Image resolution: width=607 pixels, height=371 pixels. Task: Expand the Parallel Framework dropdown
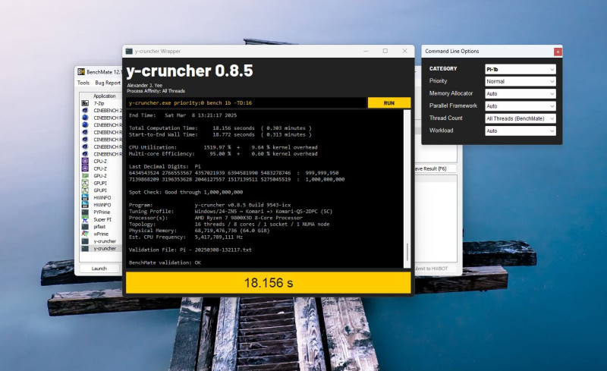pyautogui.click(x=521, y=106)
